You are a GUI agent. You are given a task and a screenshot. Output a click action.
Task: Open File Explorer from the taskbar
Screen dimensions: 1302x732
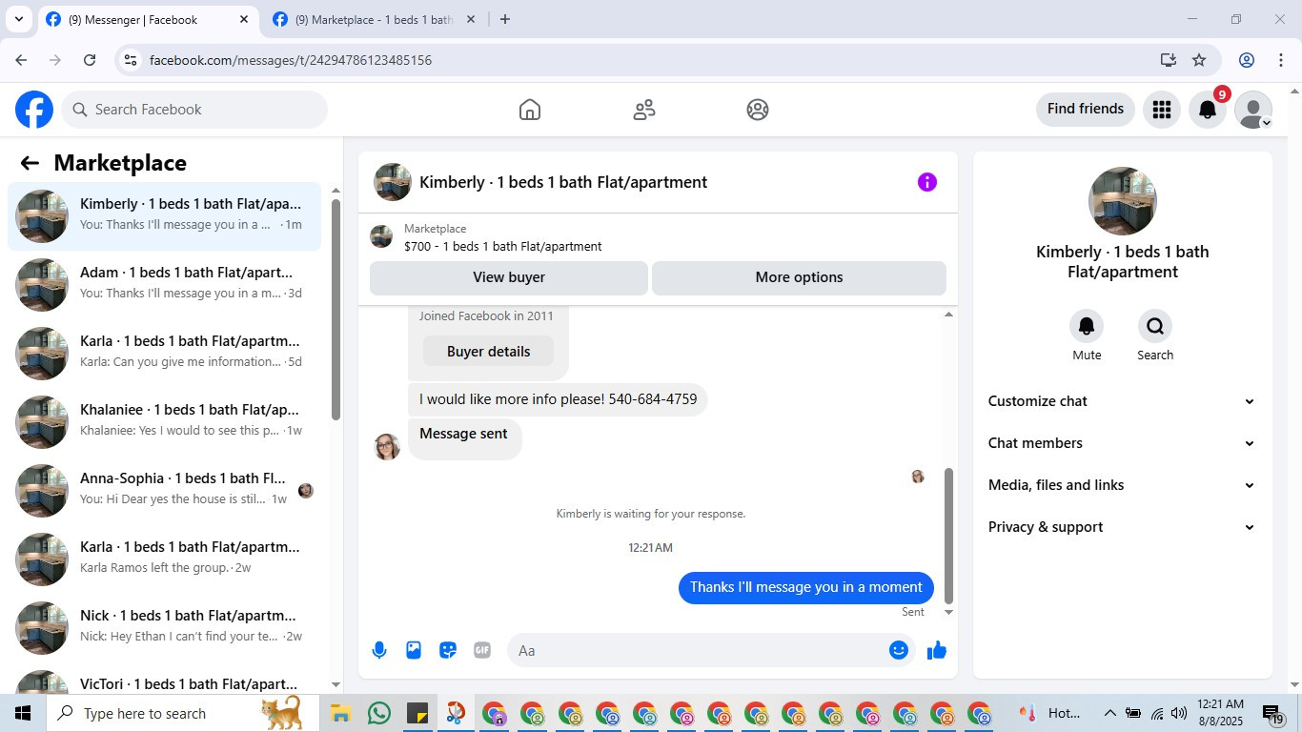click(341, 713)
